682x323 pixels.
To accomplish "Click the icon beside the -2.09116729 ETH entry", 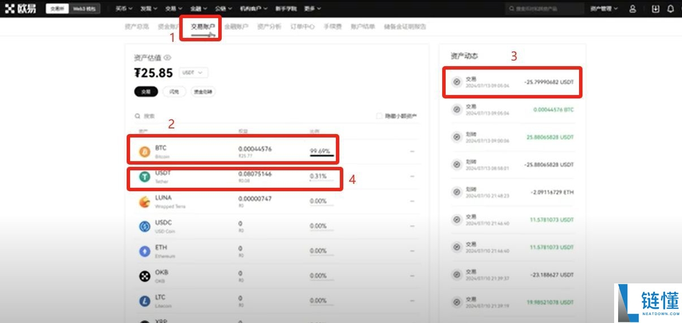I will click(x=457, y=192).
